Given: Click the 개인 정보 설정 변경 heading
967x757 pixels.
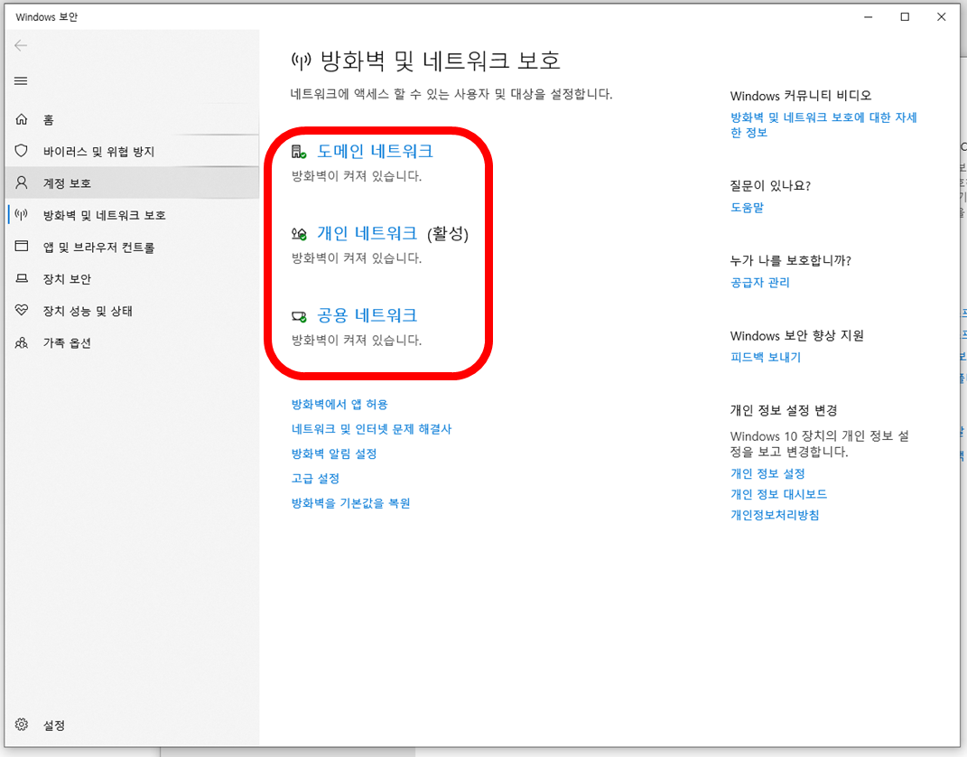Looking at the screenshot, I should (x=784, y=409).
